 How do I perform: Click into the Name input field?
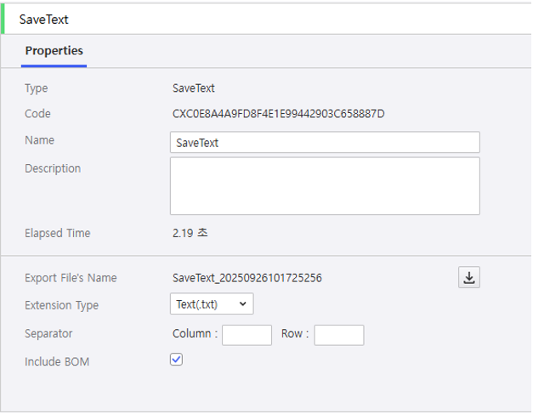[x=325, y=142]
